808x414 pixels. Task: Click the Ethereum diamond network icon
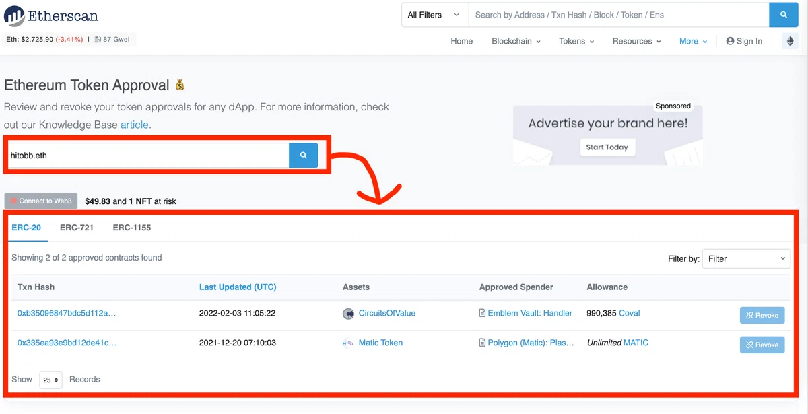pyautogui.click(x=790, y=41)
